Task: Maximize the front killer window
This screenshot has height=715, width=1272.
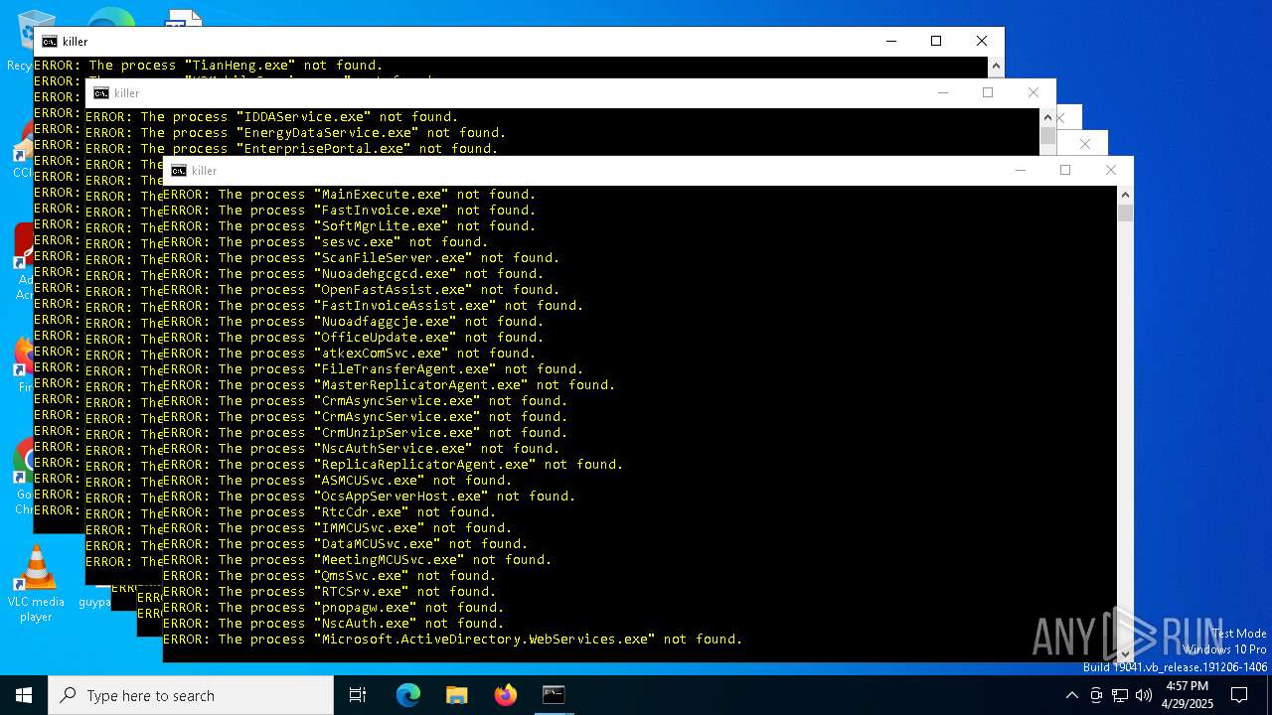Action: [x=1065, y=170]
